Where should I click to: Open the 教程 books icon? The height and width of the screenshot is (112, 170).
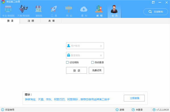(x=99, y=9)
